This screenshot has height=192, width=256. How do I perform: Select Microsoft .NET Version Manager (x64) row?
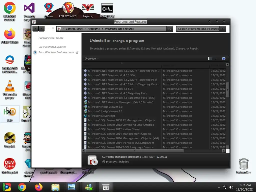(154, 102)
